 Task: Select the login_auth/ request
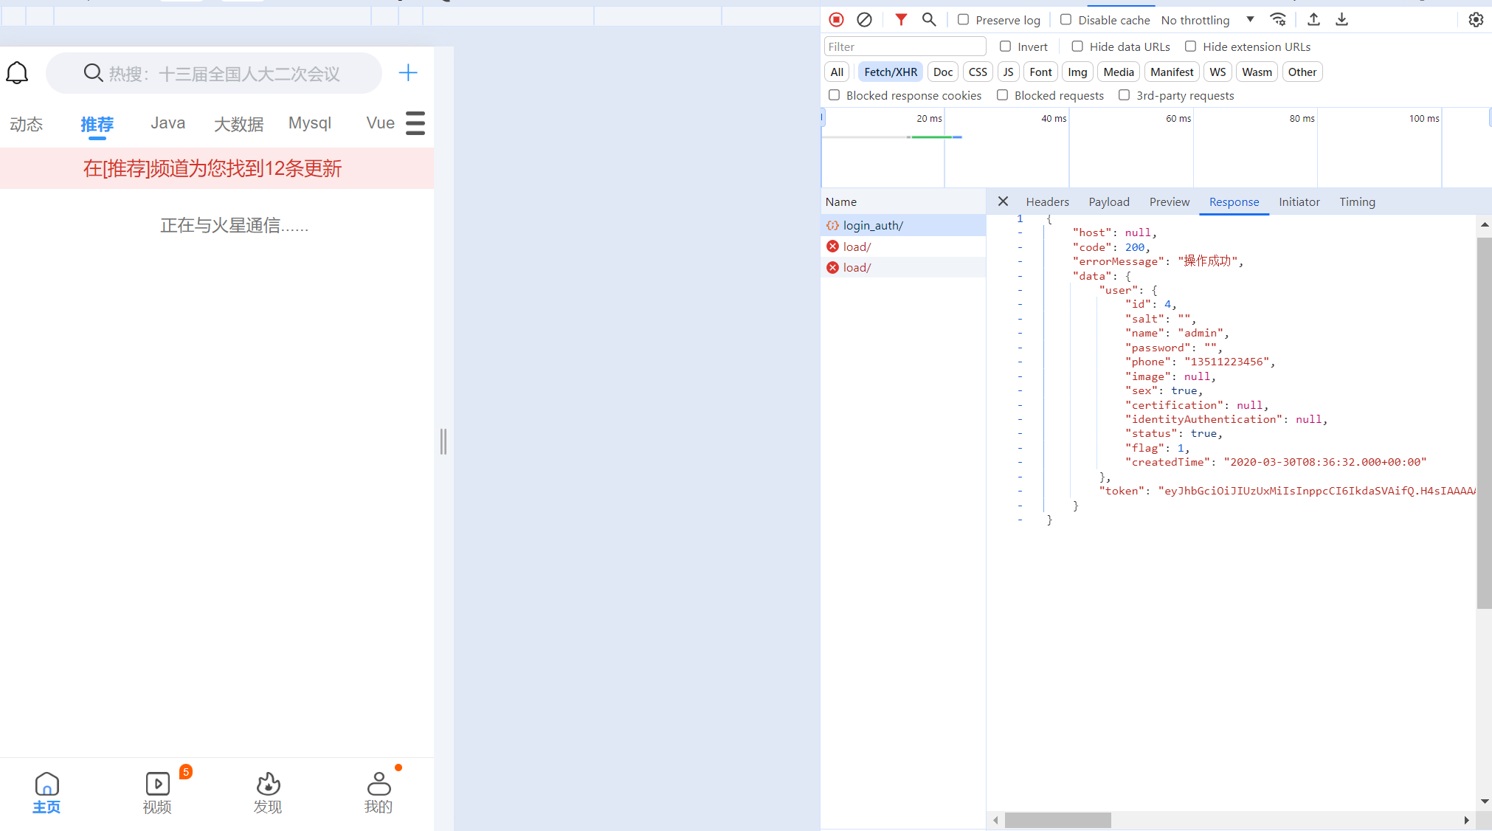873,226
